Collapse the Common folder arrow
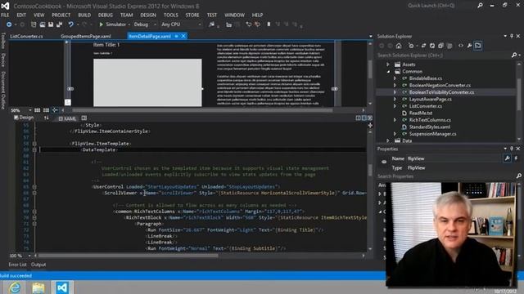Image resolution: width=524 pixels, height=294 pixels. coord(388,71)
